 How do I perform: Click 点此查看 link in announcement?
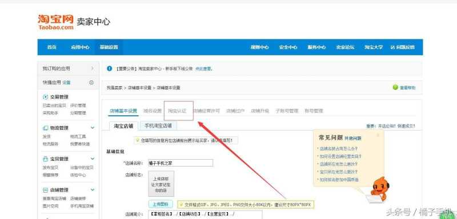coord(203,69)
